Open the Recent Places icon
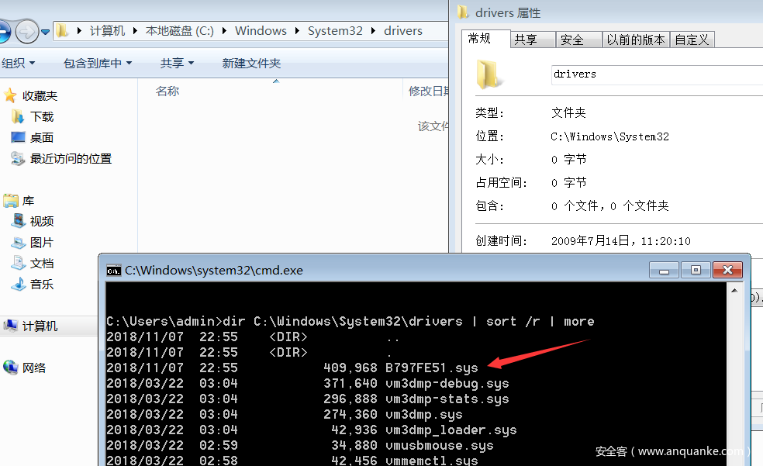 [x=19, y=158]
